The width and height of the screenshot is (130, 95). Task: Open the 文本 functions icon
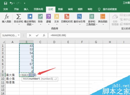pos(57,17)
